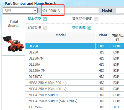The width and height of the screenshot is (124, 110).
Task: Open the 品号 search type dropdown
Action: [20, 11]
